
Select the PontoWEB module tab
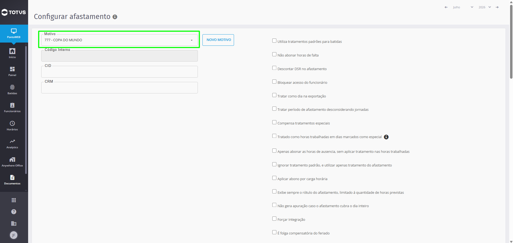(14, 33)
